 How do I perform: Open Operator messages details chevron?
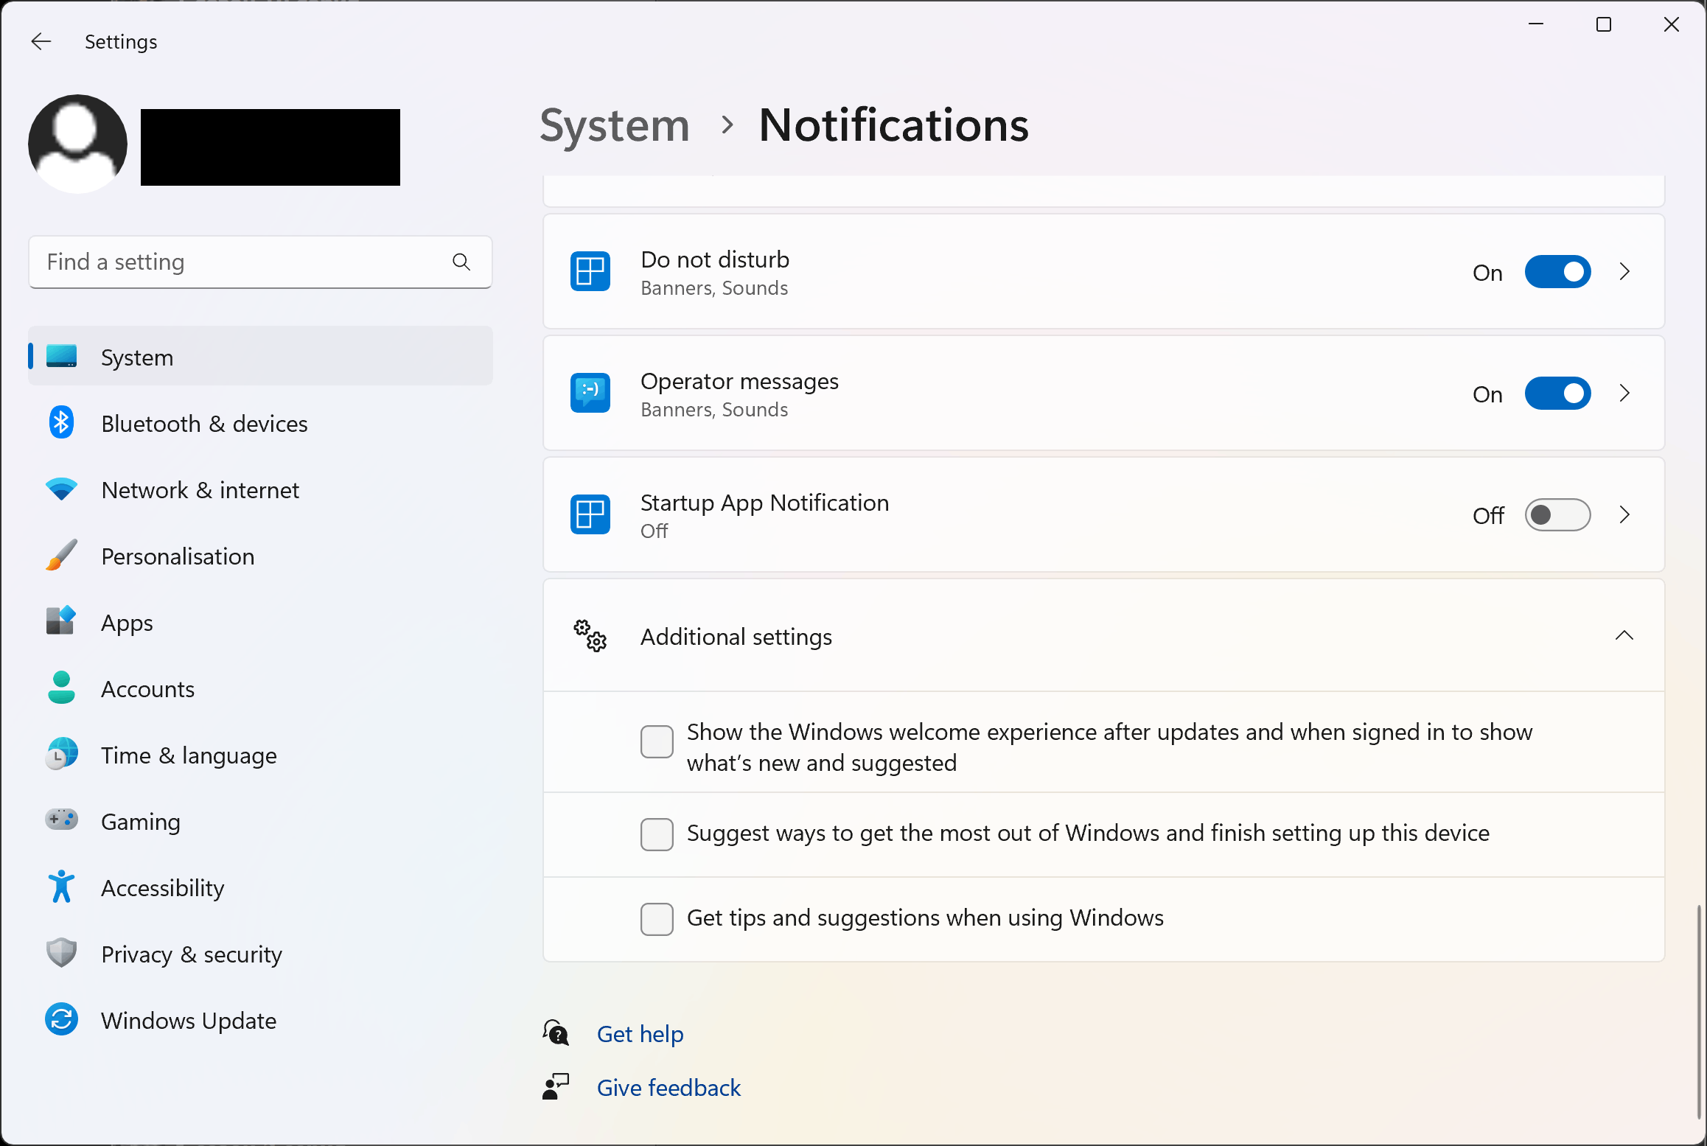1624,394
